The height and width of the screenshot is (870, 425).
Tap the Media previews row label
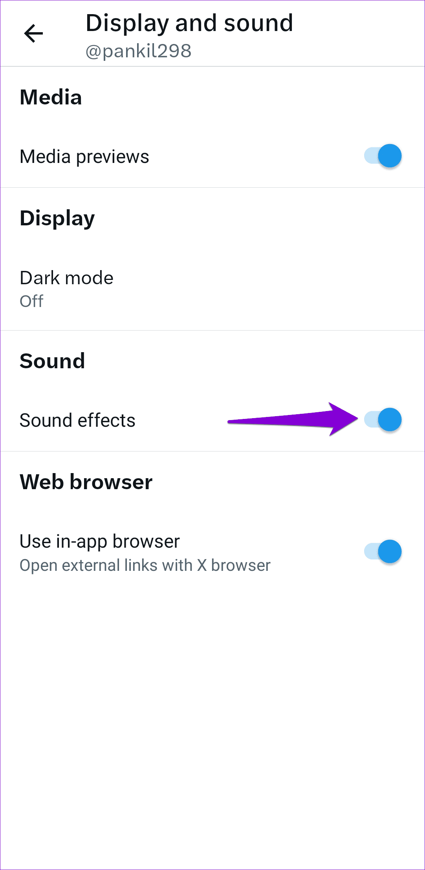84,156
